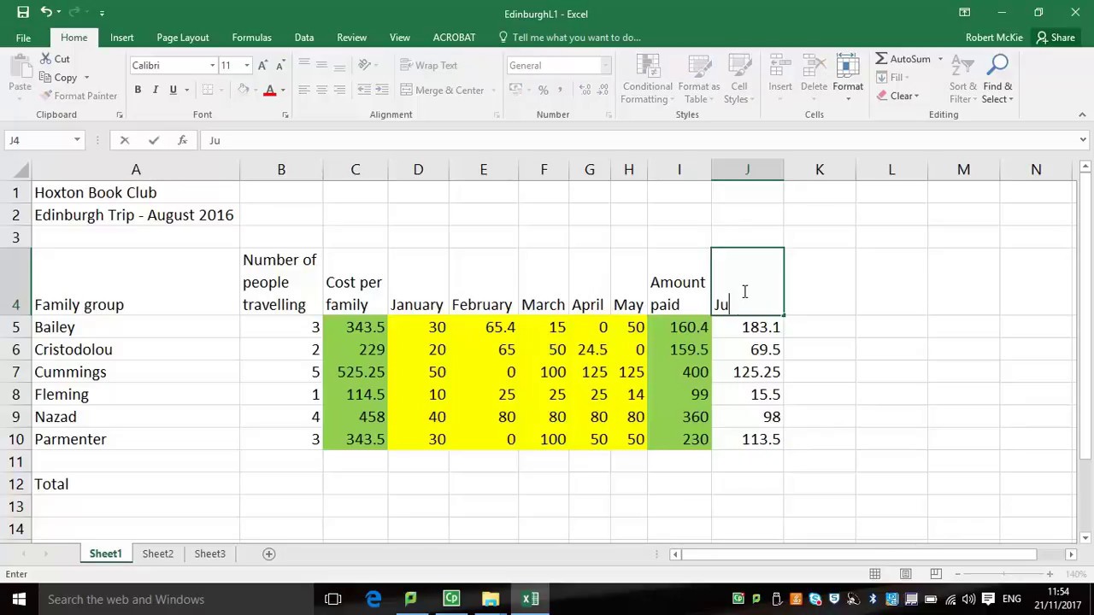Toggle center horizontal alignment

coord(321,90)
